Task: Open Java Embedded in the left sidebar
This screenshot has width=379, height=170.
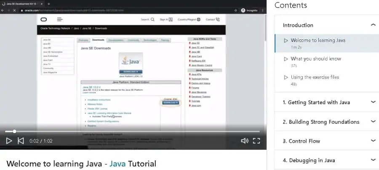Action: click(50, 56)
